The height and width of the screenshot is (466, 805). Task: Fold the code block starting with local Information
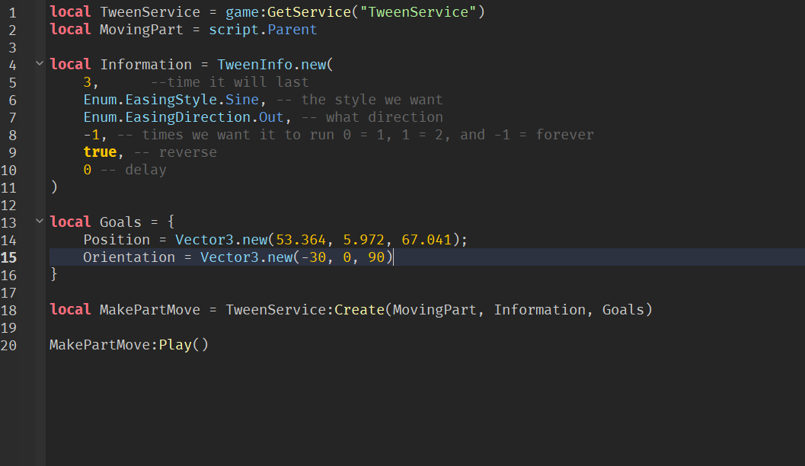(39, 64)
